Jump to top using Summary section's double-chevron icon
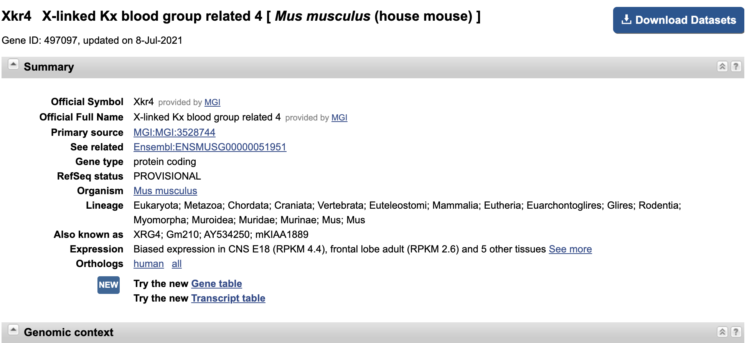The image size is (752, 343). tap(722, 67)
